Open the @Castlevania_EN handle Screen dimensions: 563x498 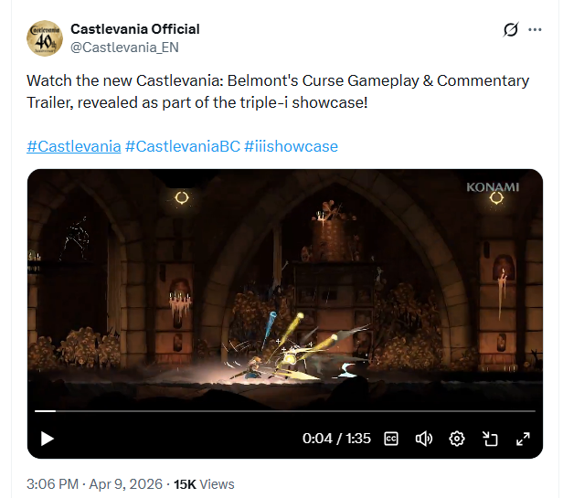pos(124,48)
